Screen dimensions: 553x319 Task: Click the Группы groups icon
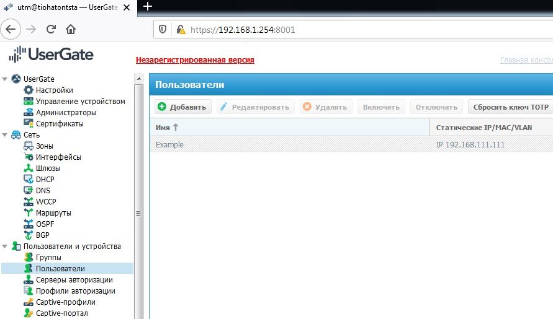(x=28, y=258)
